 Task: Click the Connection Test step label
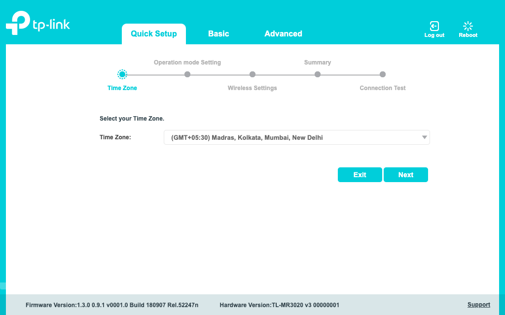(x=383, y=88)
